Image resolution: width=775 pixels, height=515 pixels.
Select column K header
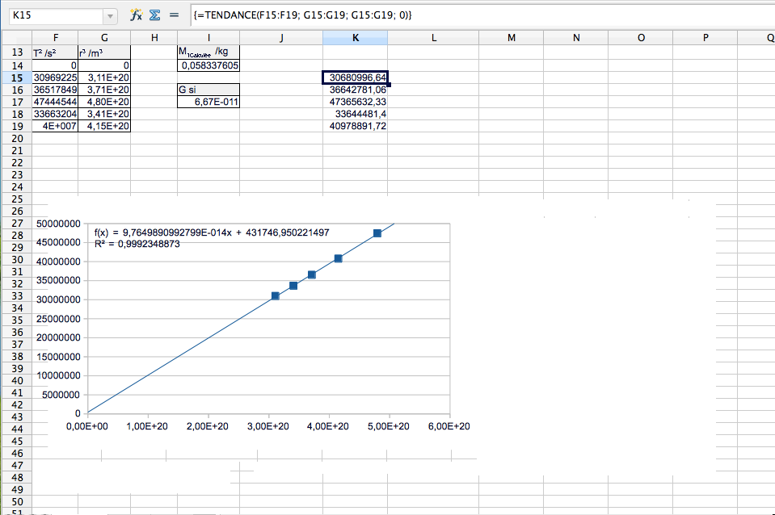[355, 37]
